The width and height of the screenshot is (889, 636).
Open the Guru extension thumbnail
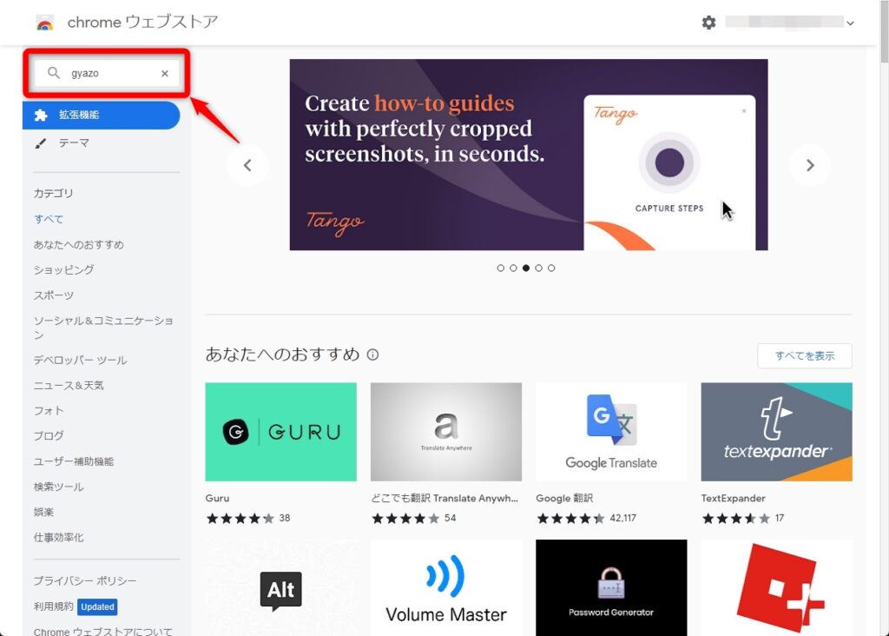[280, 432]
